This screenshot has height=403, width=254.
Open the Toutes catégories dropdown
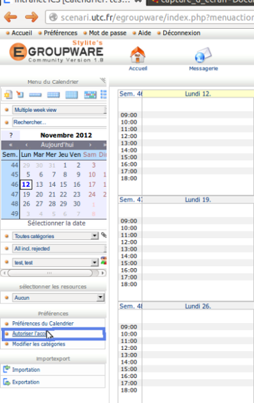pos(55,236)
